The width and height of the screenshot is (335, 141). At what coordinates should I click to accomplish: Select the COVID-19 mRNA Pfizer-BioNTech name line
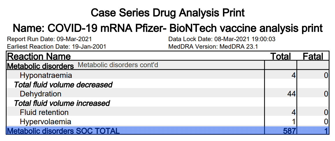[x=168, y=28]
